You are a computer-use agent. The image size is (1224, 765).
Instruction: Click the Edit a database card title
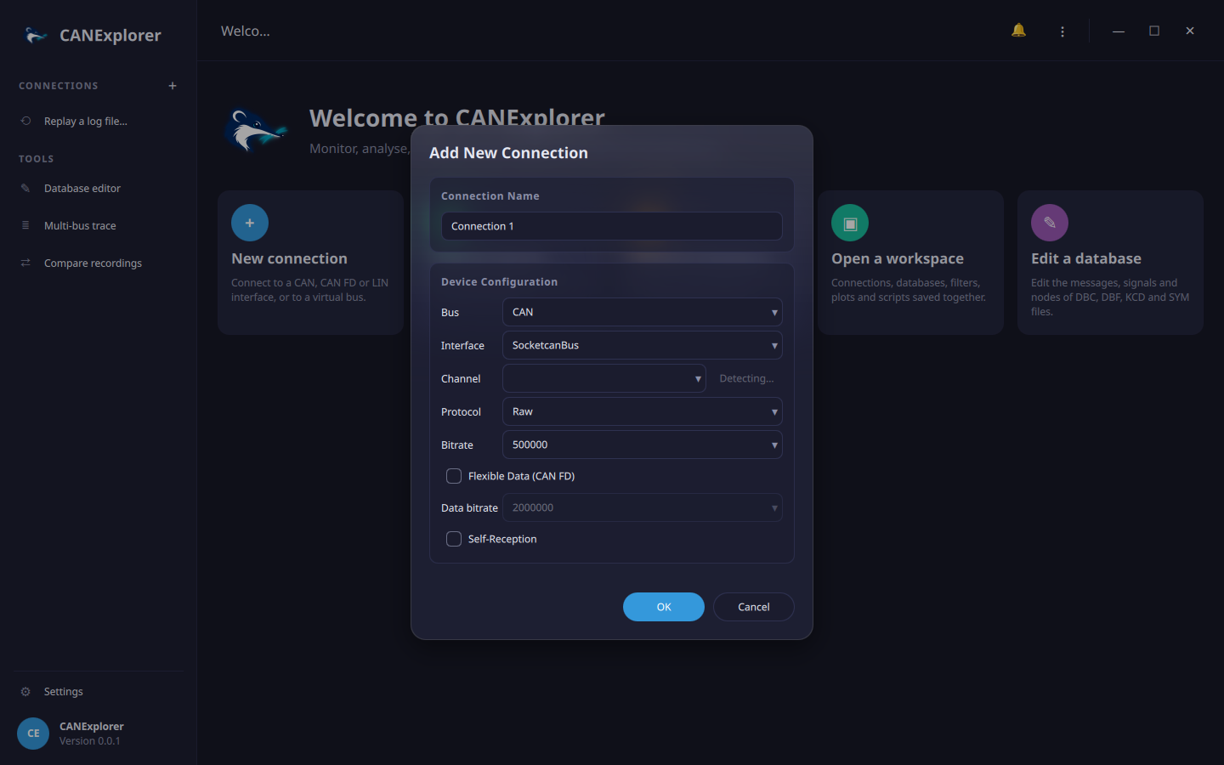click(1086, 258)
